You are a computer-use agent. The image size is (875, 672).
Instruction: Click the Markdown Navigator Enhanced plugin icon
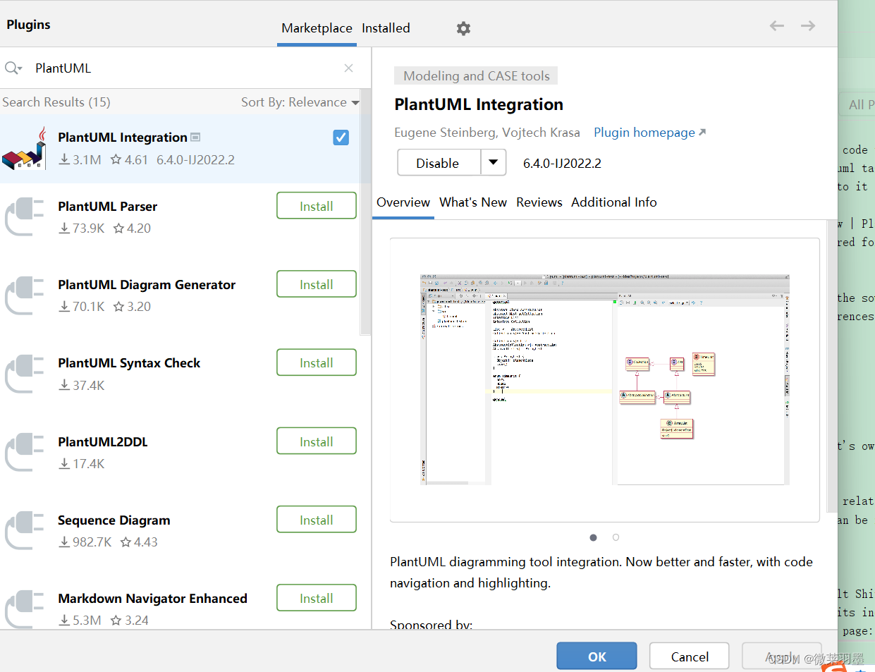pos(25,608)
